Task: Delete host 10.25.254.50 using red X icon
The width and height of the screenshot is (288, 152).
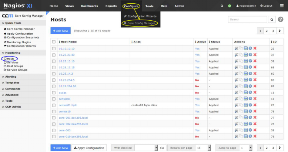Action: coord(255,86)
